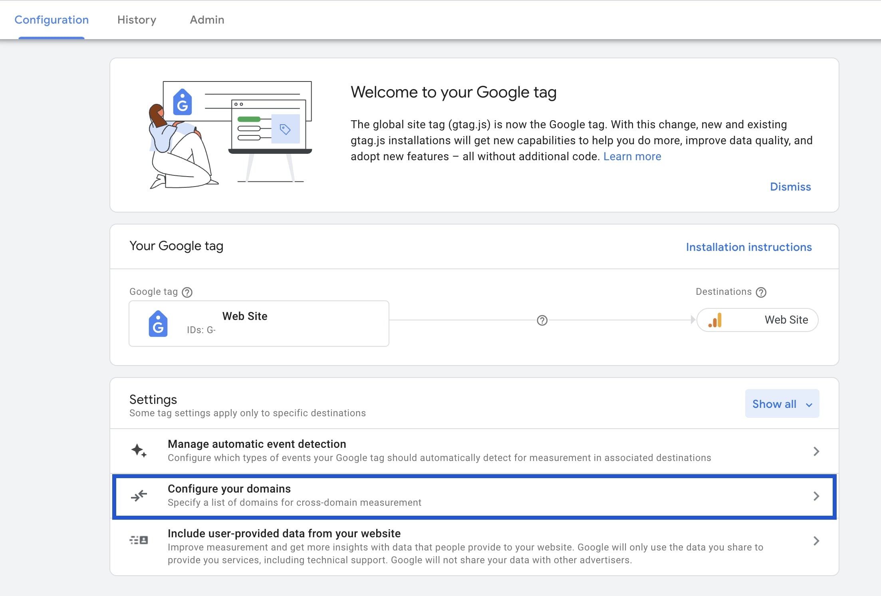Expand chevron on Configure your domains row
Viewport: 881px width, 596px height.
tap(816, 496)
